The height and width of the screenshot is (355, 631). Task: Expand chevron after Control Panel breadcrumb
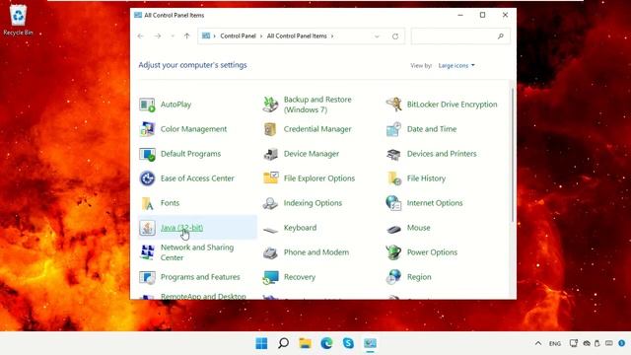click(261, 36)
